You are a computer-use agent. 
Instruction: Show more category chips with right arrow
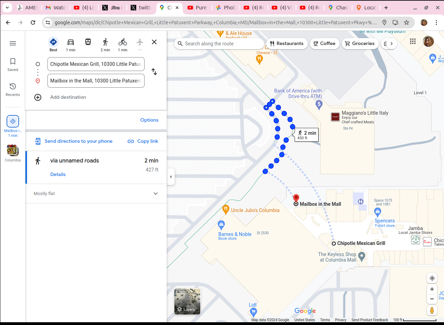coord(392,44)
